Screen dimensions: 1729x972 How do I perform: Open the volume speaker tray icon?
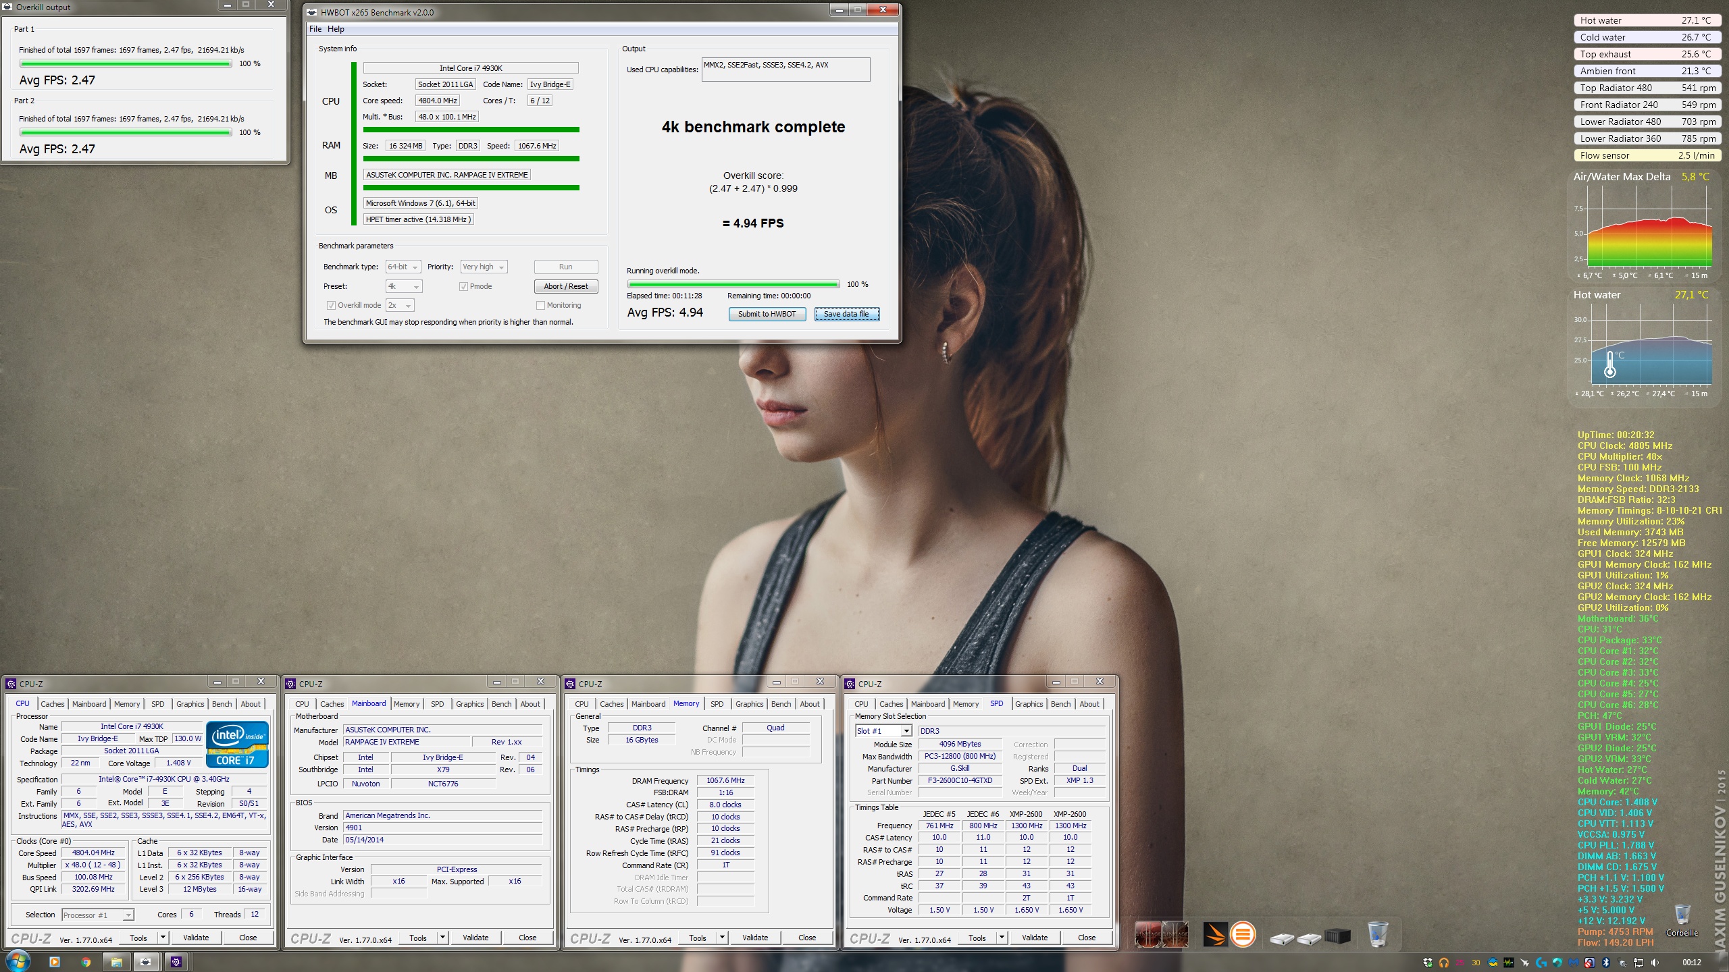tap(1655, 963)
